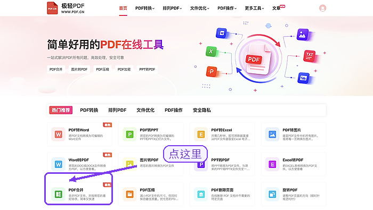Image resolution: width=373 pixels, height=210 pixels.
Task: Open the PDF压缩 card title
Action: [147, 190]
